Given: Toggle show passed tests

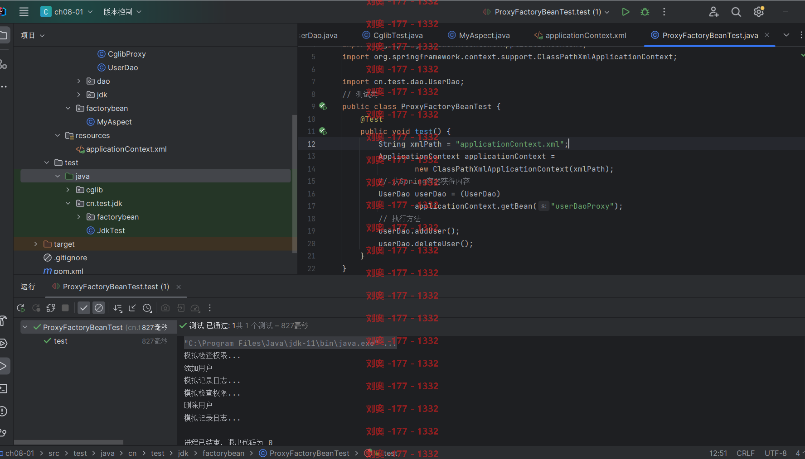Looking at the screenshot, I should [x=84, y=308].
